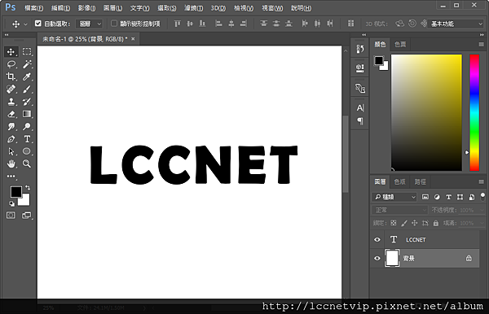
Task: Click the toolbox background color swatch
Action: (x=25, y=202)
